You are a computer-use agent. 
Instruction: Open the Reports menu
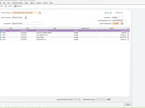tap(32, 3)
